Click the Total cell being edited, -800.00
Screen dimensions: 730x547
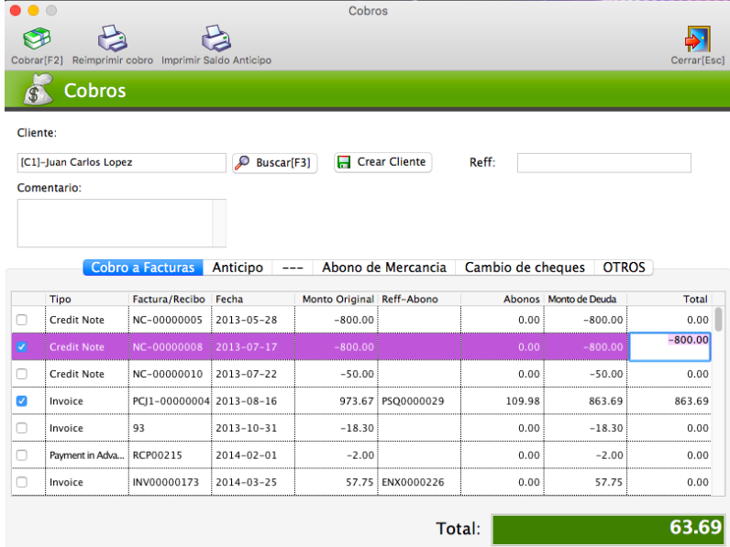coord(669,346)
